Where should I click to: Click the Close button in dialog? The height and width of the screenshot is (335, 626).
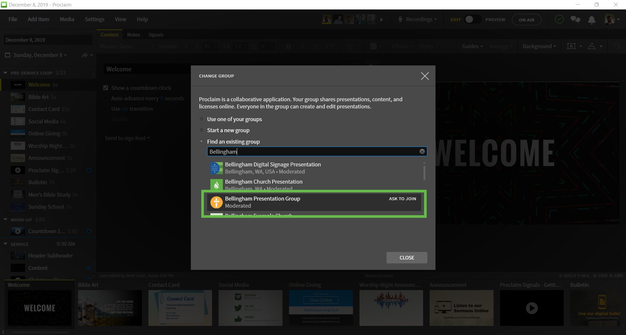tap(407, 258)
